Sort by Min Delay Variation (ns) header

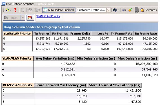tap(96, 58)
